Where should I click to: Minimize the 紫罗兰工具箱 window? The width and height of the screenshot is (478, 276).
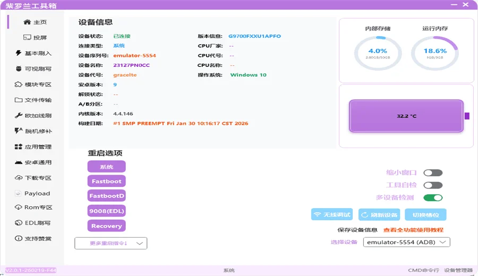[x=454, y=5]
